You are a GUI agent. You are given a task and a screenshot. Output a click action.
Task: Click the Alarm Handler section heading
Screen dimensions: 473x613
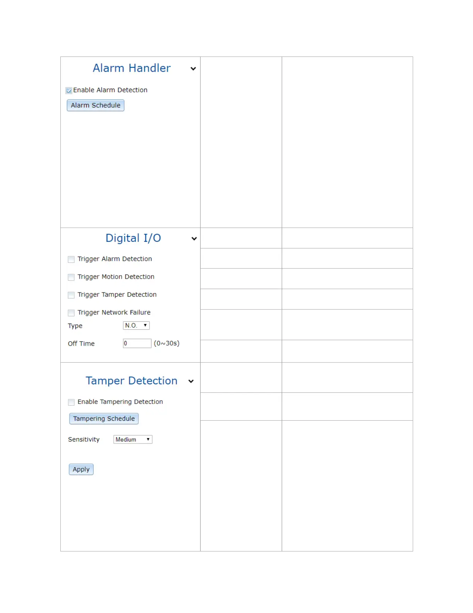(131, 68)
